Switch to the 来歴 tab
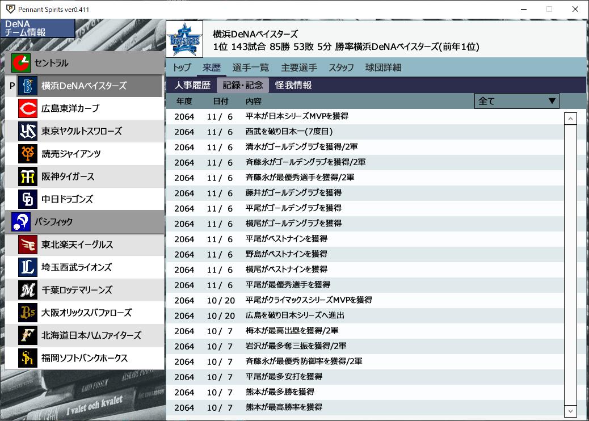The width and height of the screenshot is (589, 421). 212,68
